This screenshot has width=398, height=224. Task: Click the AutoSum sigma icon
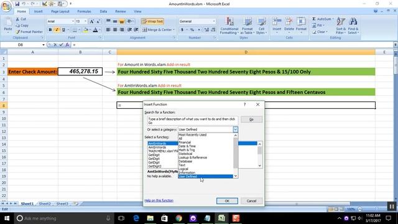coord(314,19)
